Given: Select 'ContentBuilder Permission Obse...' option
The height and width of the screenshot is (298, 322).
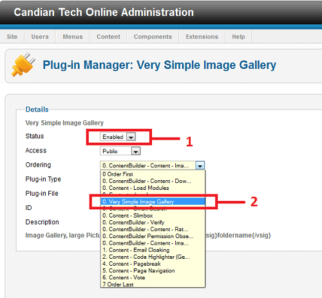Looking at the screenshot, I should point(153,236).
